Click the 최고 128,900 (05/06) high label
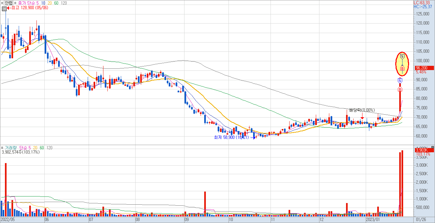This screenshot has height=223, width=435. coord(30,8)
